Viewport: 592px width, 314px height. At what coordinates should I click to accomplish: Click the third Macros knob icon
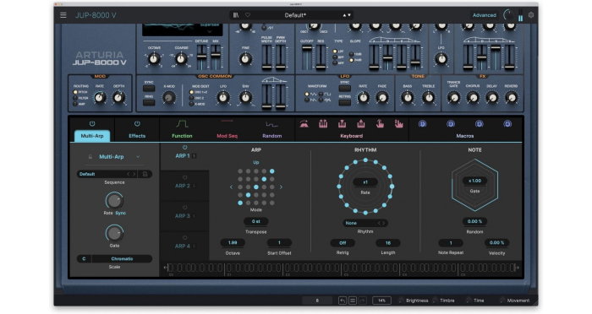coord(480,123)
